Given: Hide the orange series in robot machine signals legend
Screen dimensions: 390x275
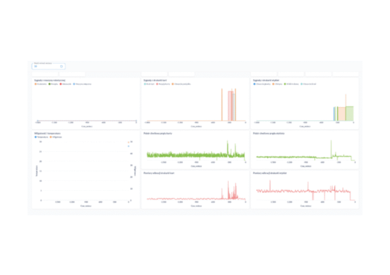Looking at the screenshot, I should coord(36,84).
